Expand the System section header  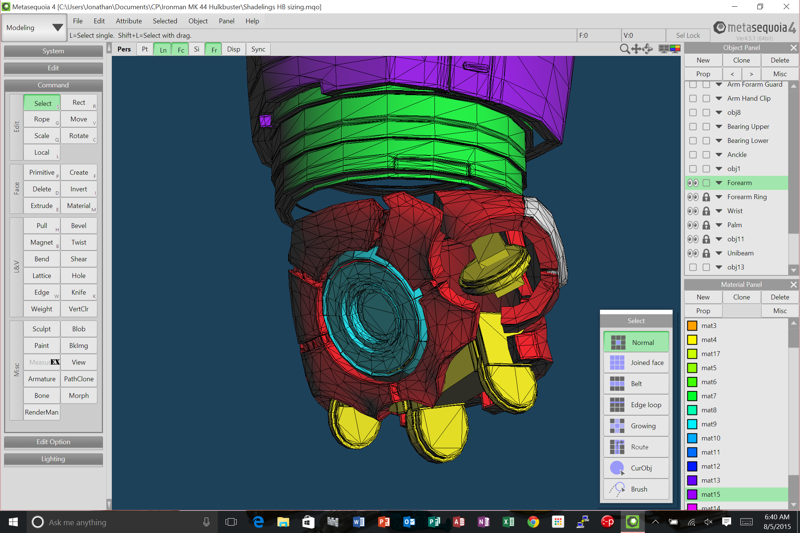tap(53, 51)
